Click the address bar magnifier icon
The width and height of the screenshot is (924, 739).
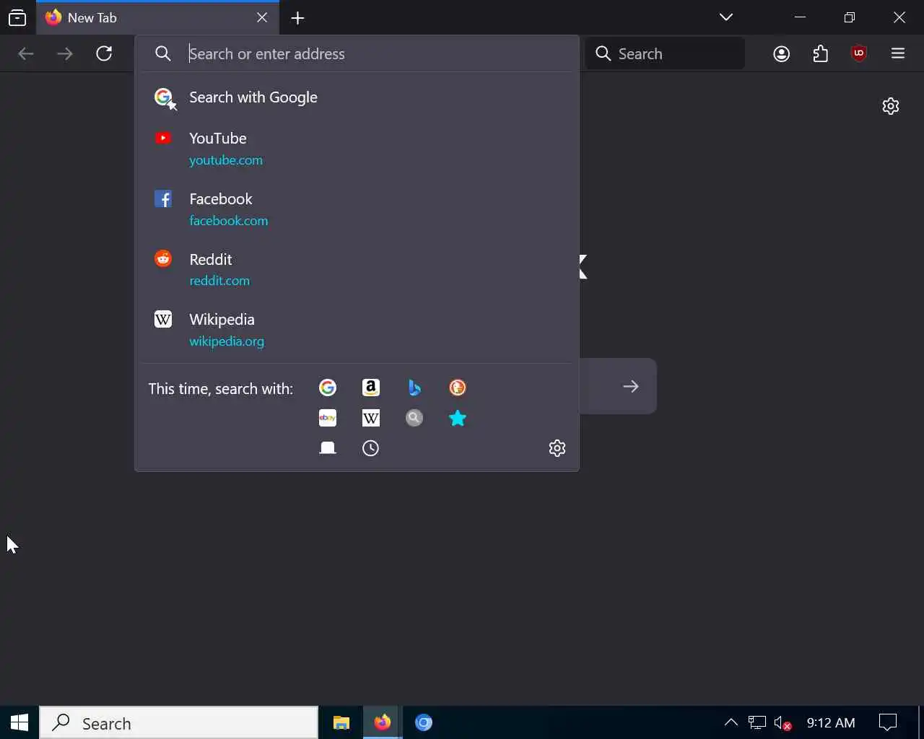[163, 54]
